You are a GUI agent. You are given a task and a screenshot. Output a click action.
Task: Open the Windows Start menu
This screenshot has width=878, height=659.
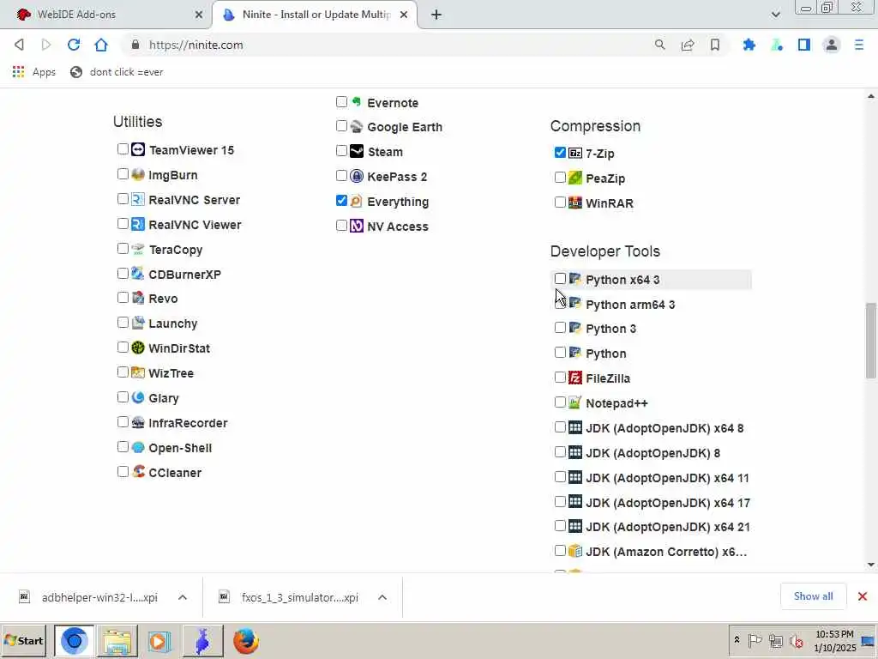pyautogui.click(x=24, y=640)
